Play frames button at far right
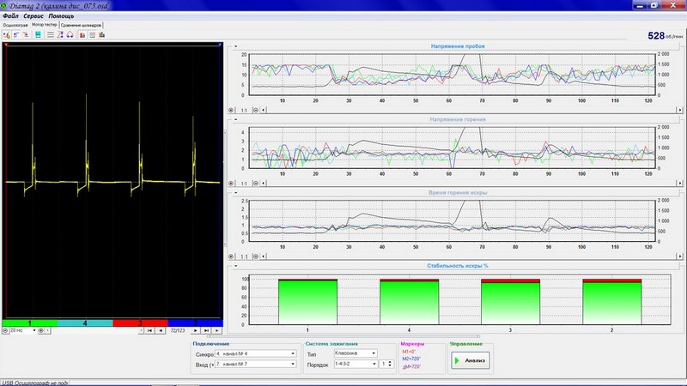The height and width of the screenshot is (386, 687). tap(217, 331)
